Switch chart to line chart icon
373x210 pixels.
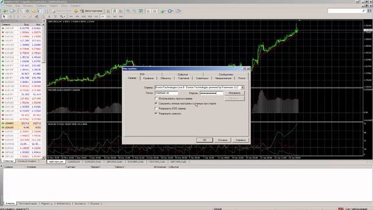[x=121, y=11]
